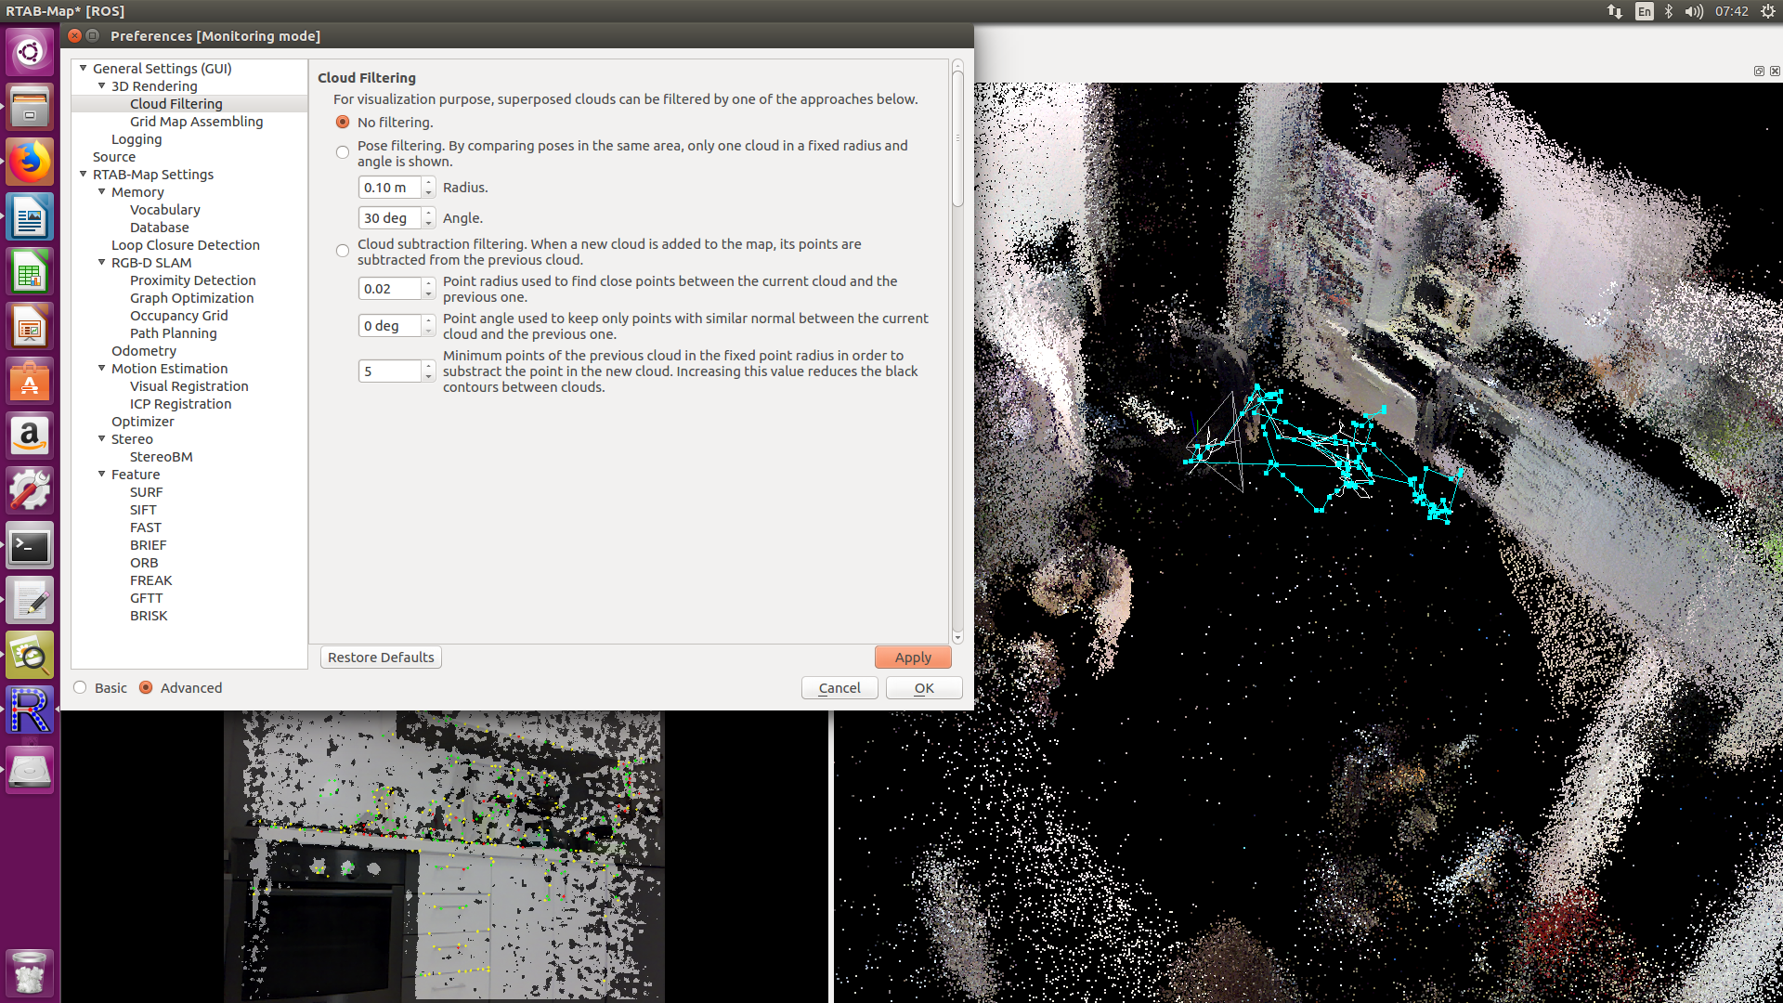Open System Settings wrench icon
The width and height of the screenshot is (1783, 1003).
[30, 490]
